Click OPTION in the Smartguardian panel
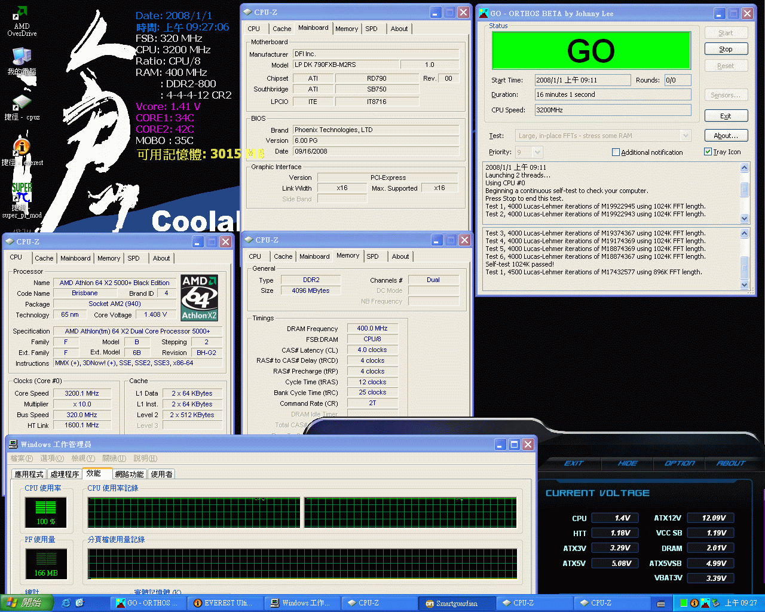 pos(680,463)
